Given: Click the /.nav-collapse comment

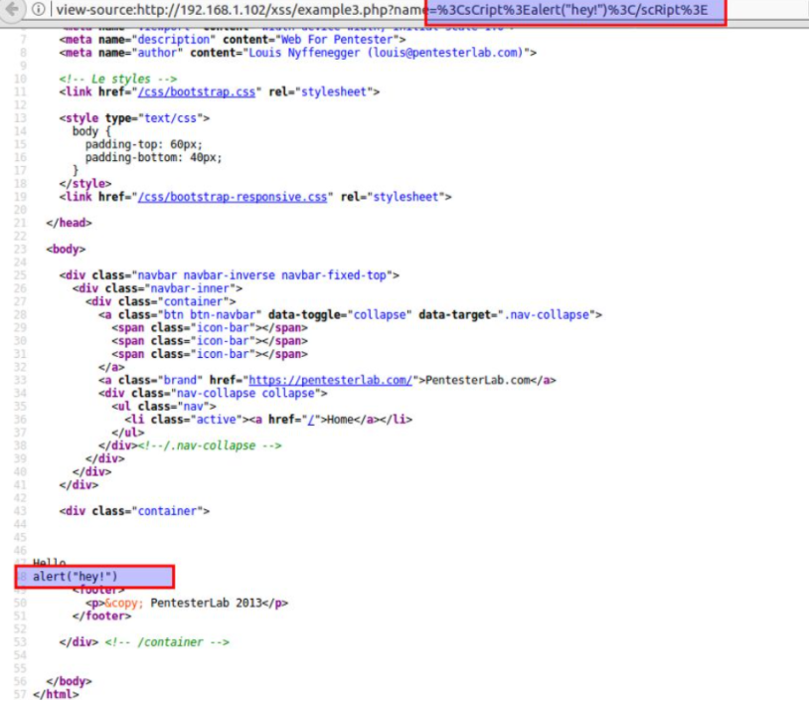Looking at the screenshot, I should (x=210, y=445).
